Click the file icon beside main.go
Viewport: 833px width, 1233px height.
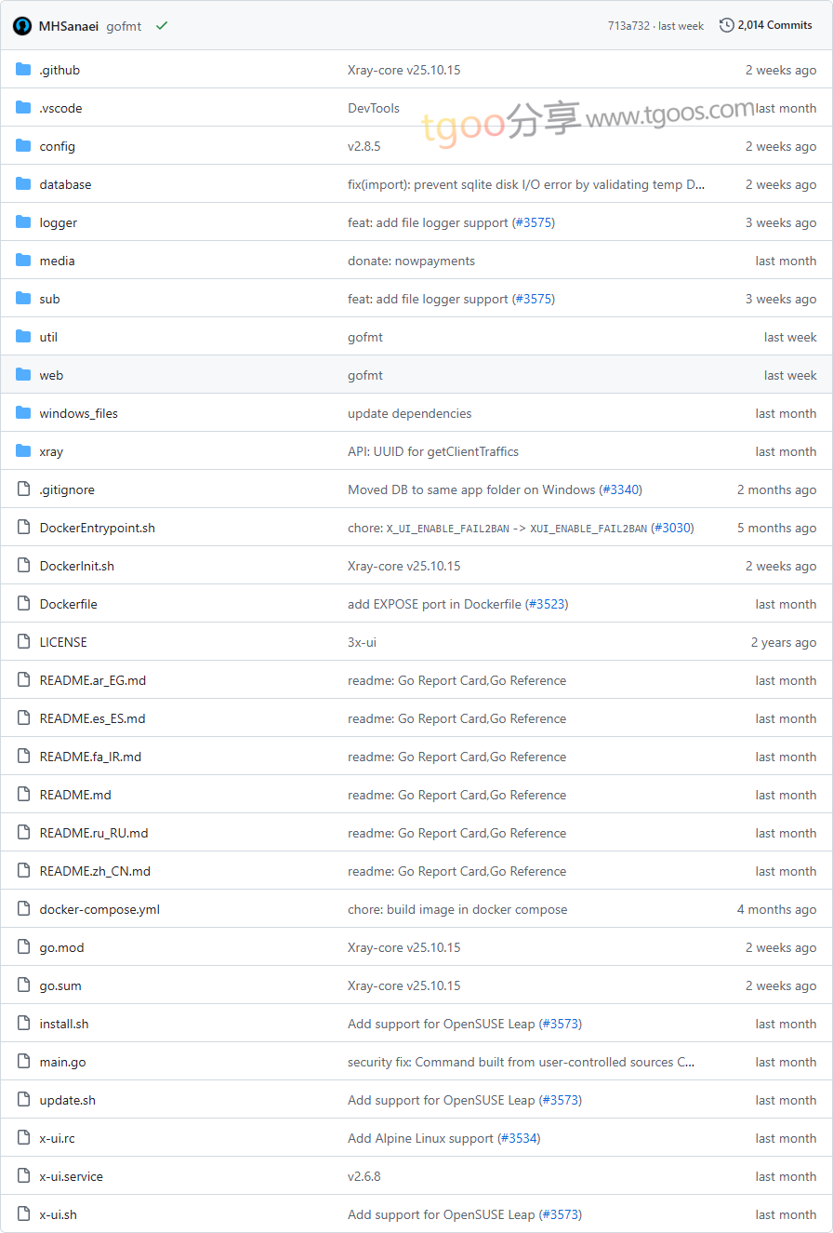point(23,1062)
